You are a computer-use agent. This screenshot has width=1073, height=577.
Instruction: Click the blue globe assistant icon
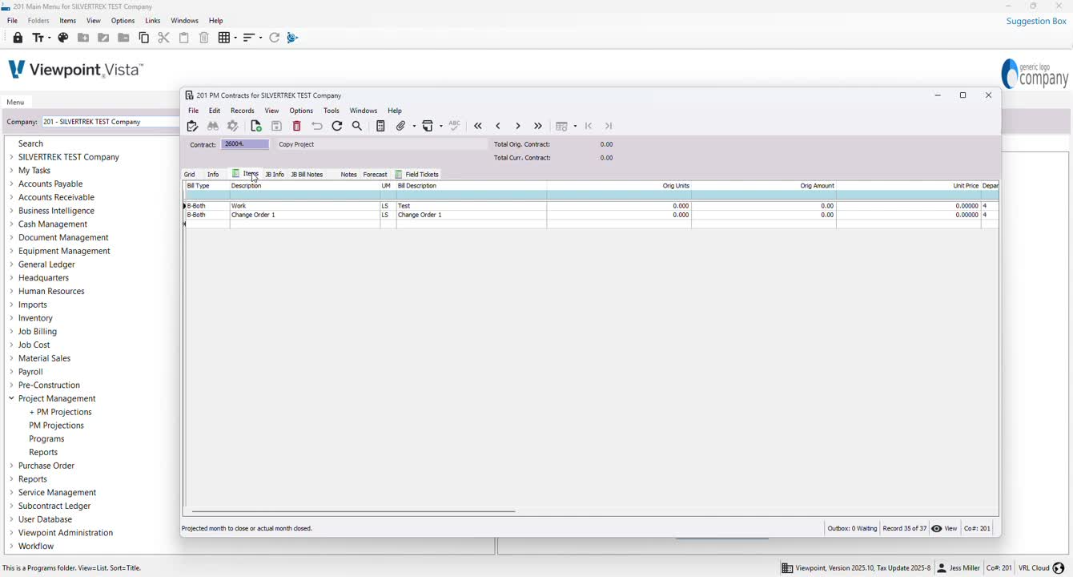click(293, 38)
